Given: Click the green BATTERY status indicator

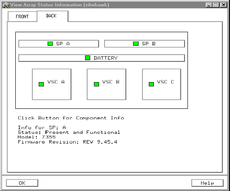Looking at the screenshot, I should [88, 58].
